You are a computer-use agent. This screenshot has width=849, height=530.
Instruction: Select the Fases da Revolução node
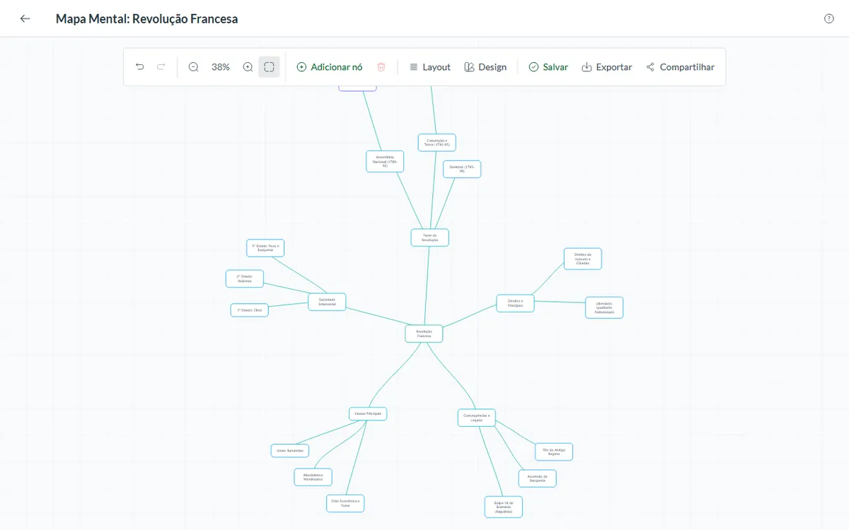pos(430,237)
